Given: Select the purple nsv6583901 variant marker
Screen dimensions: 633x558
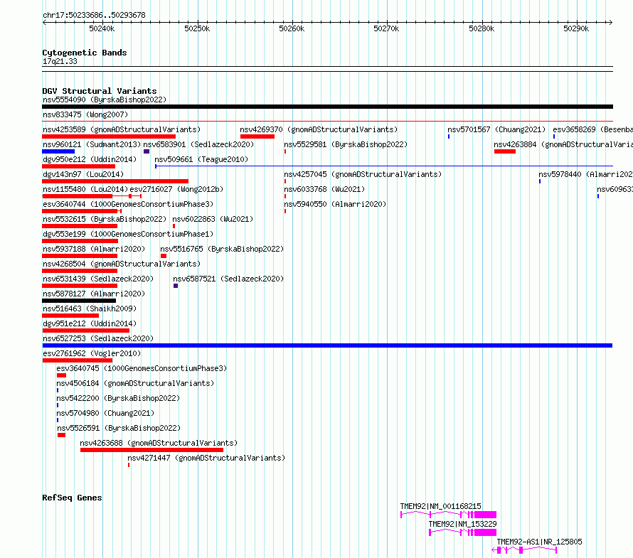Looking at the screenshot, I should click(x=147, y=151).
